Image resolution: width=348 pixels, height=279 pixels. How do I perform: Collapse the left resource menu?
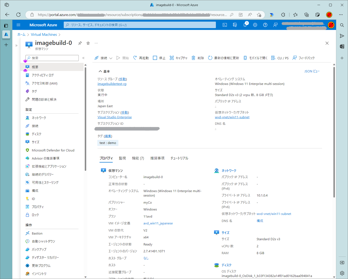click(x=83, y=58)
